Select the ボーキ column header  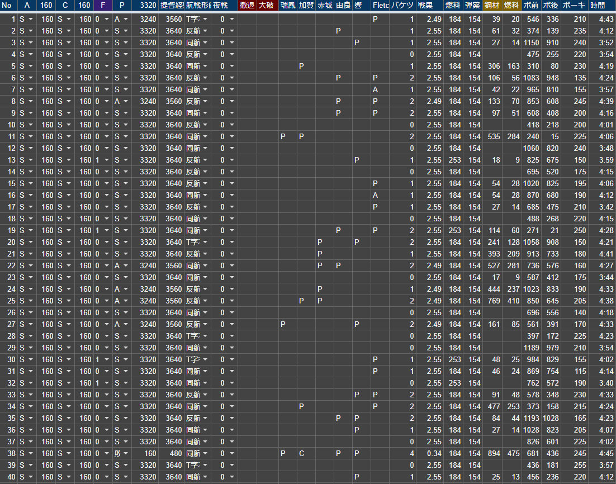point(574,6)
